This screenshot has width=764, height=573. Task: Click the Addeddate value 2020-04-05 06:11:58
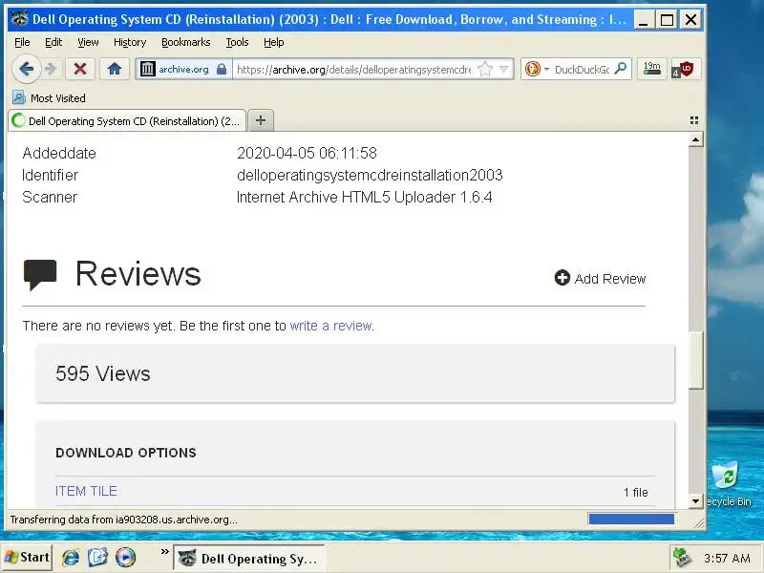tap(307, 153)
